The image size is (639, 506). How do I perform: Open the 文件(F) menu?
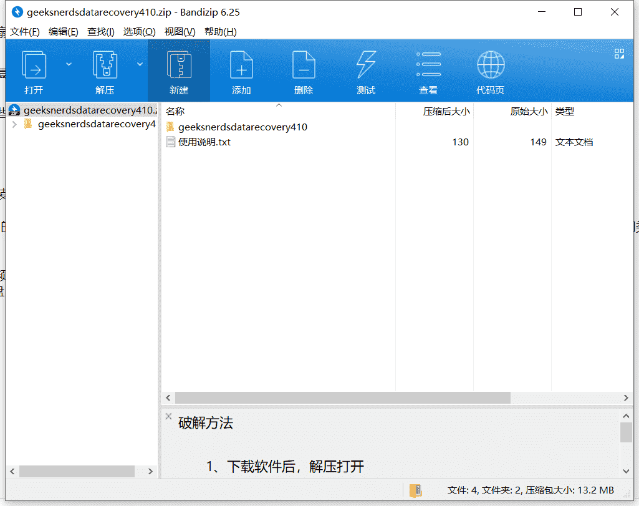click(24, 32)
